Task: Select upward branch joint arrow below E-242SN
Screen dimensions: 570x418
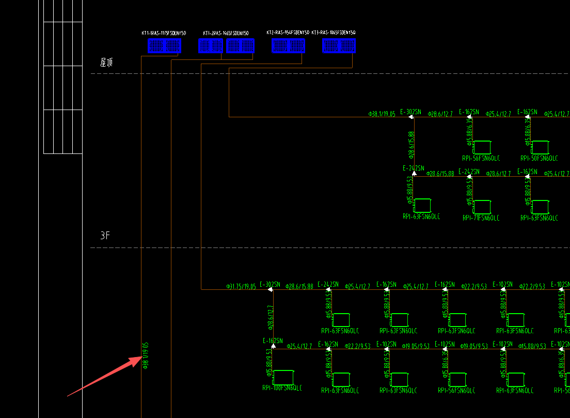Action: pos(414,174)
